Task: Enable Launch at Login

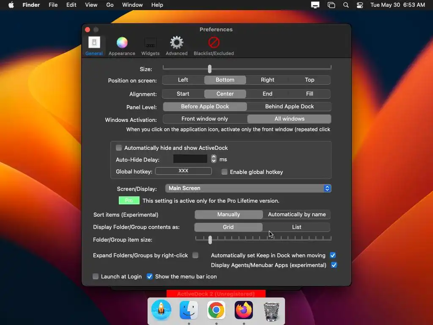Action: coord(96,276)
